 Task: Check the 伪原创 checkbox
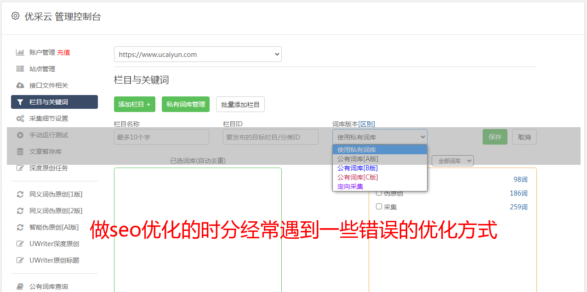(x=379, y=193)
